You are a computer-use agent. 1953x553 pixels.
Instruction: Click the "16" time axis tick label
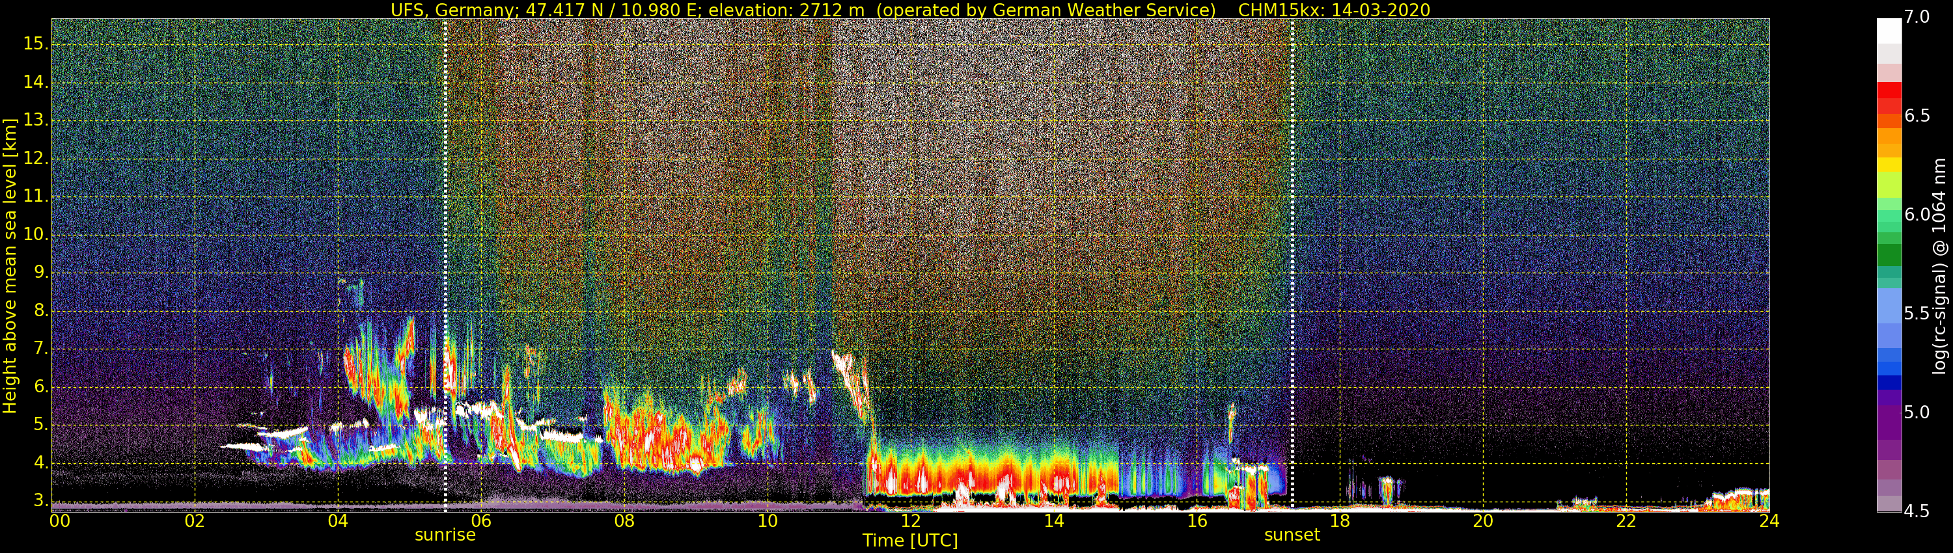(x=1197, y=521)
